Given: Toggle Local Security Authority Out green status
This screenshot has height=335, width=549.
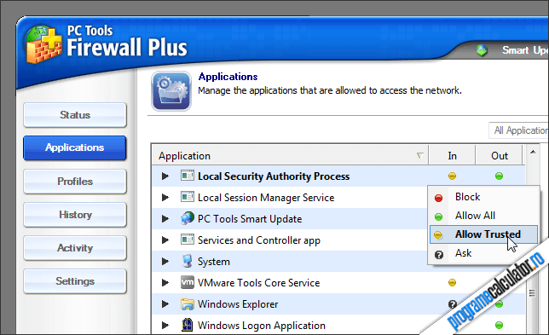Looking at the screenshot, I should [499, 176].
